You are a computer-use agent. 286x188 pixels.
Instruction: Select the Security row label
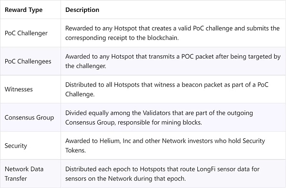tap(16, 146)
